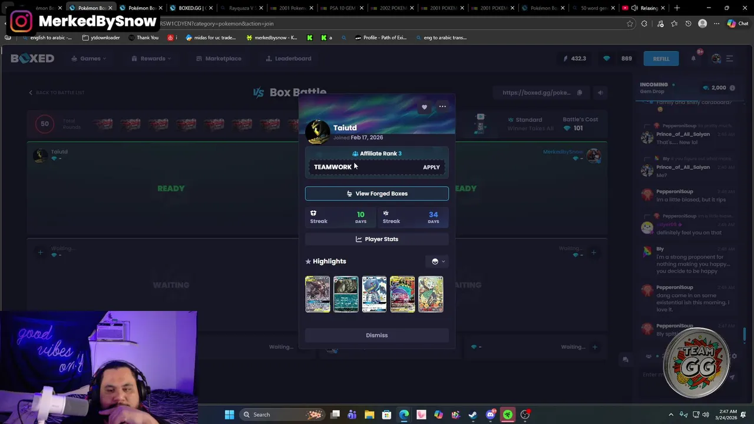Image resolution: width=754 pixels, height=424 pixels.
Task: Open the three-dots menu on profile card
Action: (442, 107)
